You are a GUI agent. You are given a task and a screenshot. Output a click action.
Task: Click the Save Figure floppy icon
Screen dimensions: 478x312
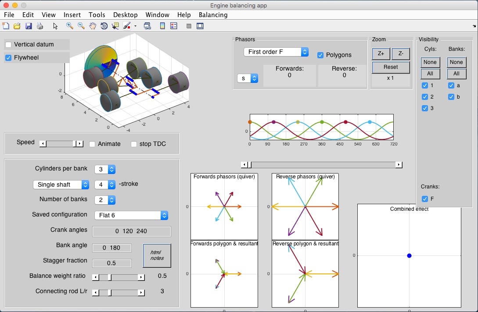click(29, 26)
